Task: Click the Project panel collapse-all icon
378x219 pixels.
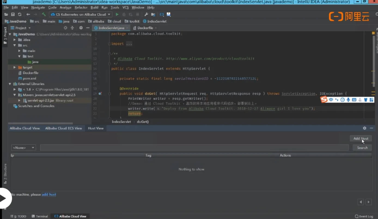Action: 72,28
